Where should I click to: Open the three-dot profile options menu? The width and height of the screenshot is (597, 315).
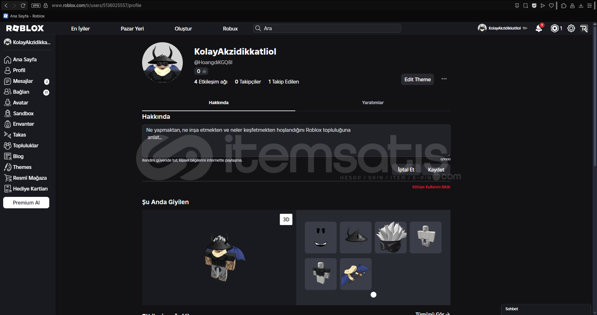point(444,79)
